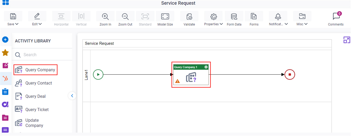Select Query Deal activity

click(31, 96)
